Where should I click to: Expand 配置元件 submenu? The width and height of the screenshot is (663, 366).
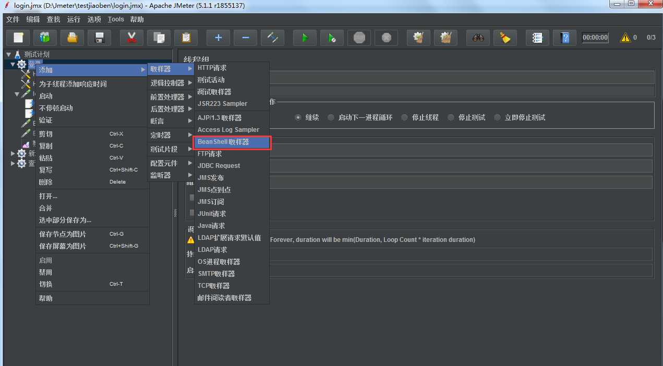tap(171, 163)
